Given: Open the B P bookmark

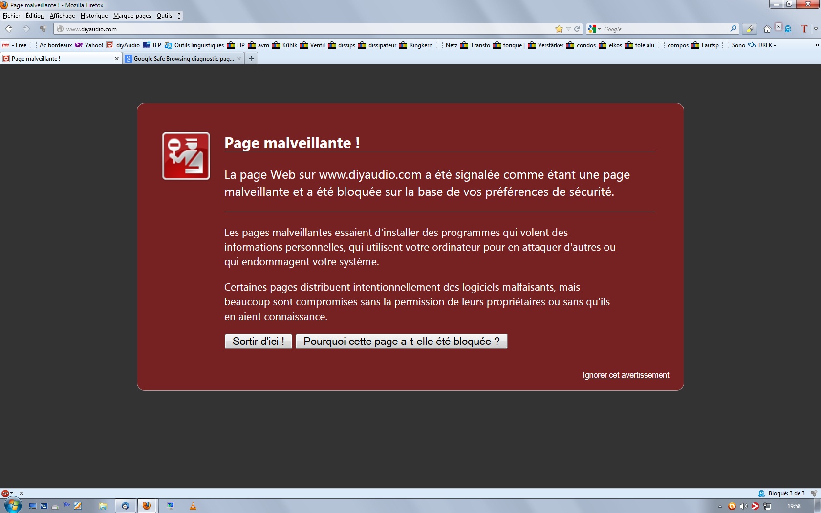Looking at the screenshot, I should pyautogui.click(x=152, y=45).
